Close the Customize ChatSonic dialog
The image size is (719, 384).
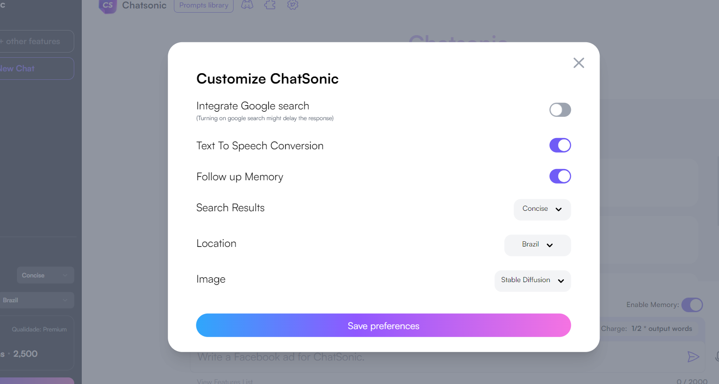(x=578, y=63)
